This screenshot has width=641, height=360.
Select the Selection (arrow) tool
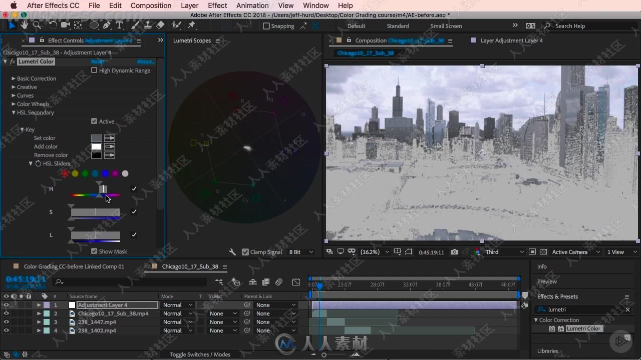12,25
